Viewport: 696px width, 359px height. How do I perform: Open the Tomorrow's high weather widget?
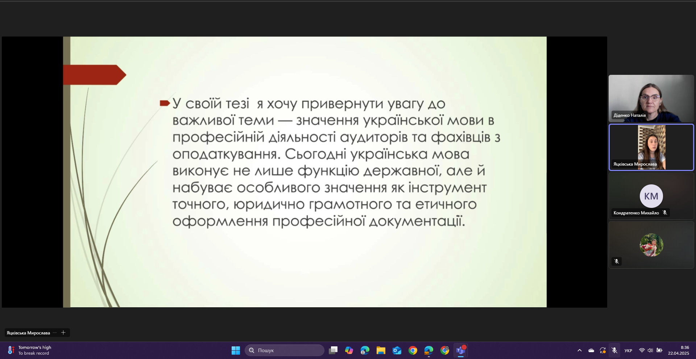pyautogui.click(x=30, y=350)
